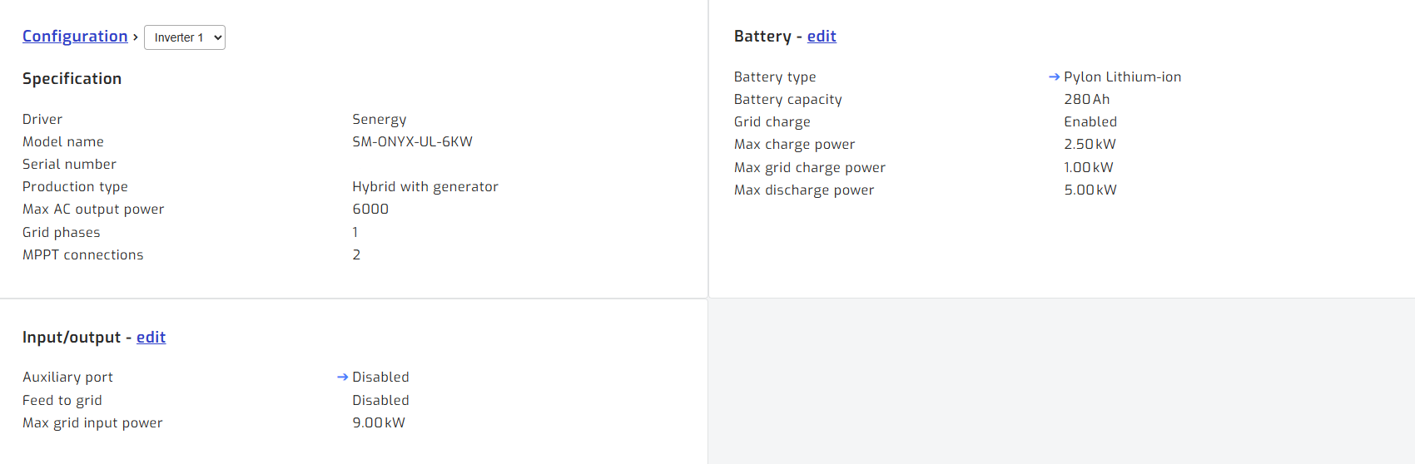Screen dimensions: 1415x464
Task: Click the Max AC output power 6000 value
Action: (x=370, y=209)
